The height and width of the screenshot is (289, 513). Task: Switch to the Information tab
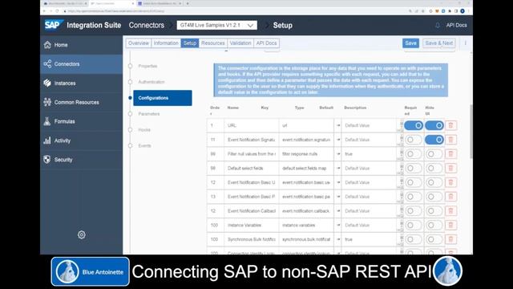[166, 43]
